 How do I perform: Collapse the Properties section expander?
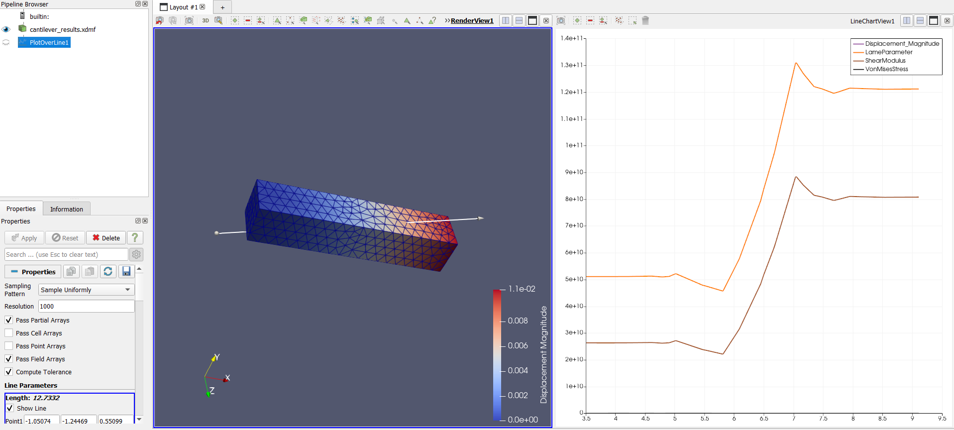33,272
